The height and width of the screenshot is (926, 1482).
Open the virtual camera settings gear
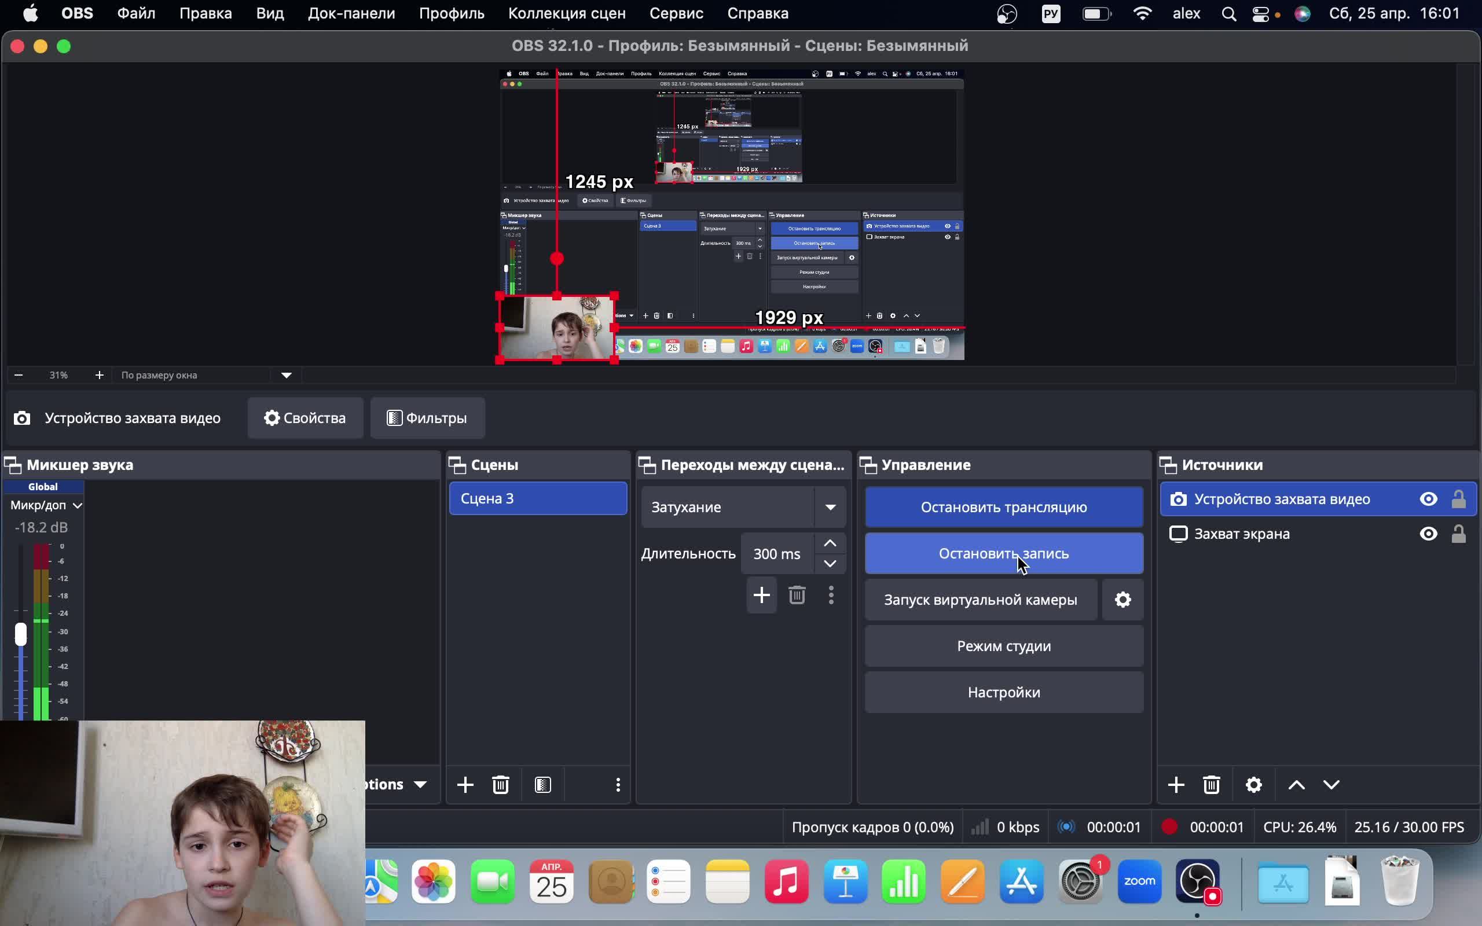pos(1122,600)
